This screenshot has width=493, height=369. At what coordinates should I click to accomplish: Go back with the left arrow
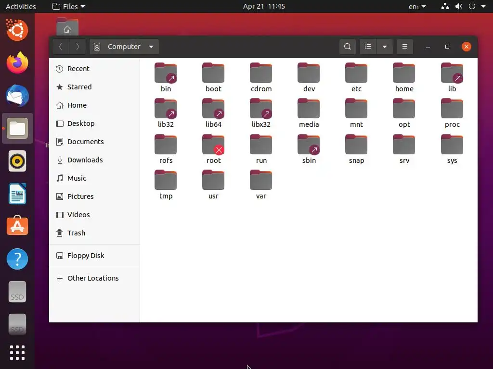61,47
